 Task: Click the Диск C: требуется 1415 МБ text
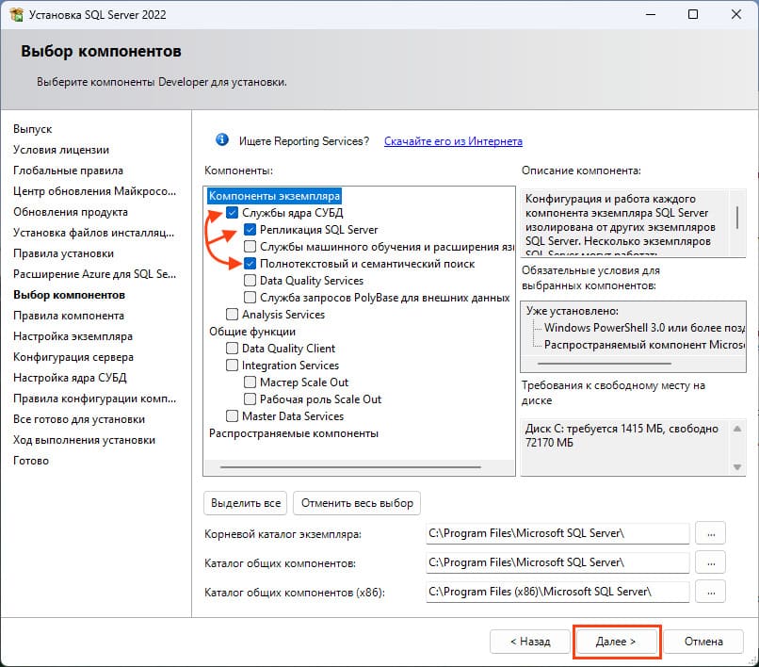click(x=622, y=435)
